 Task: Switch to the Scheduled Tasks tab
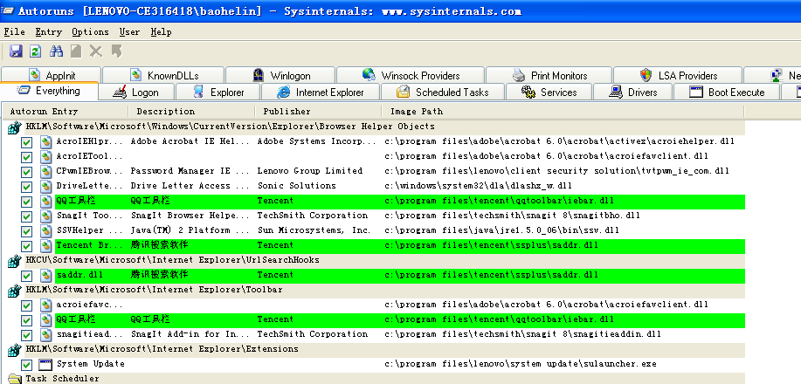(443, 93)
